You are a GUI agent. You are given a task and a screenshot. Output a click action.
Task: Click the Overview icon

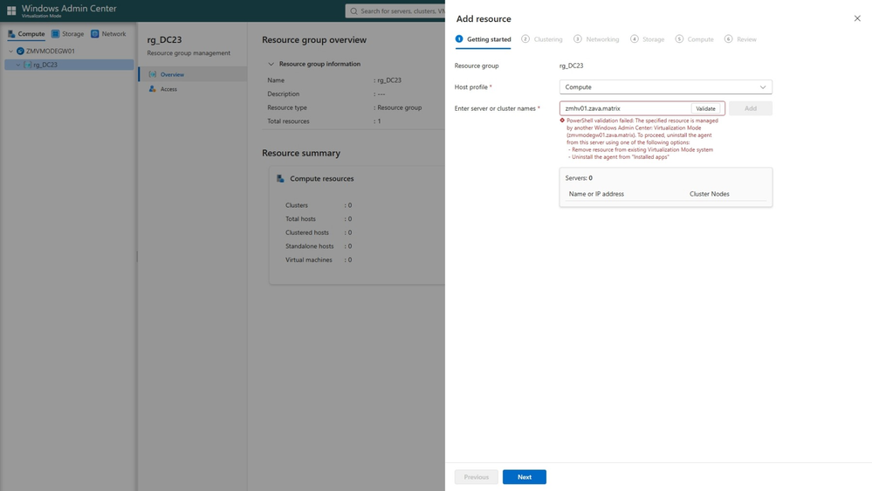153,74
